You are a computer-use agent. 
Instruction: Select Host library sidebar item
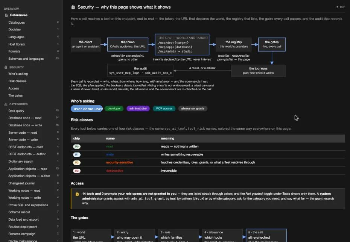tap(17, 44)
